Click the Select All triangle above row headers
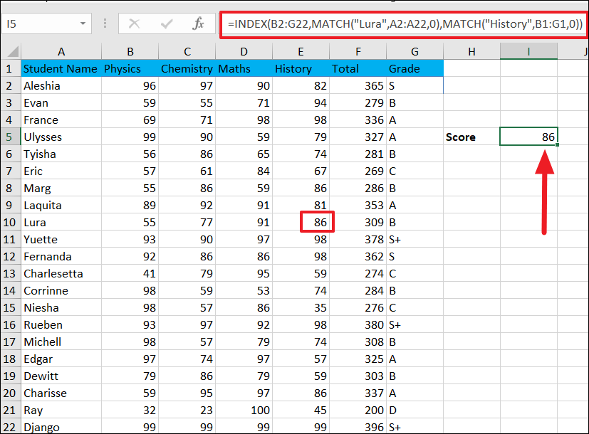This screenshot has height=434, width=589. pyautogui.click(x=10, y=51)
